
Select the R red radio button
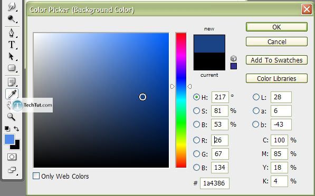pos(196,140)
